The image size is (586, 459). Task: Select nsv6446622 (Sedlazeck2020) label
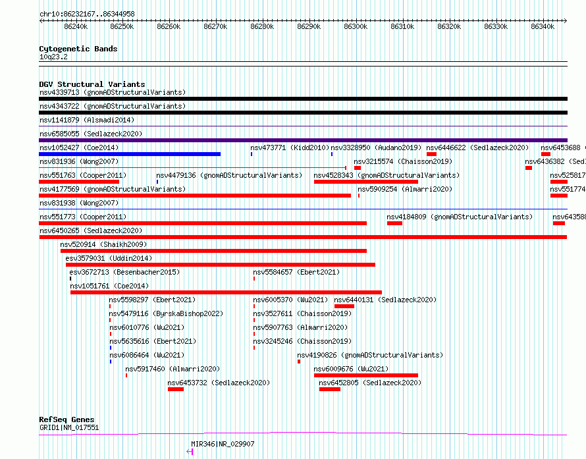[477, 148]
